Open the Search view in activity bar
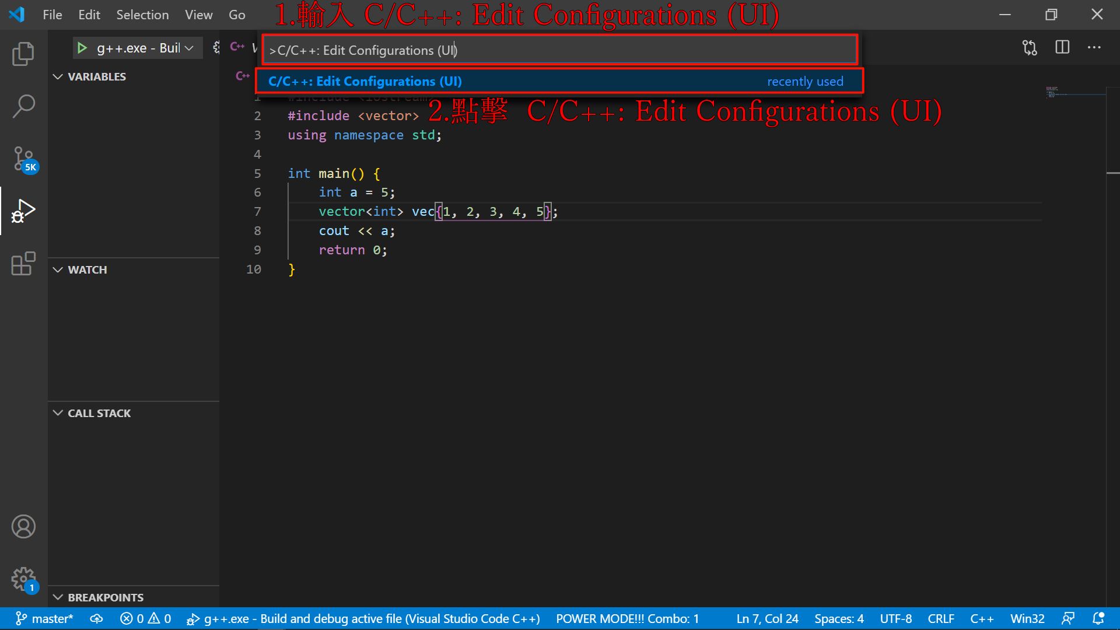The image size is (1120, 630). tap(23, 106)
